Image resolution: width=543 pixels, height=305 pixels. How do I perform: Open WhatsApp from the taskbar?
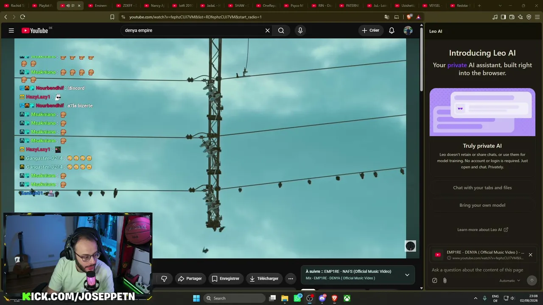point(297,298)
